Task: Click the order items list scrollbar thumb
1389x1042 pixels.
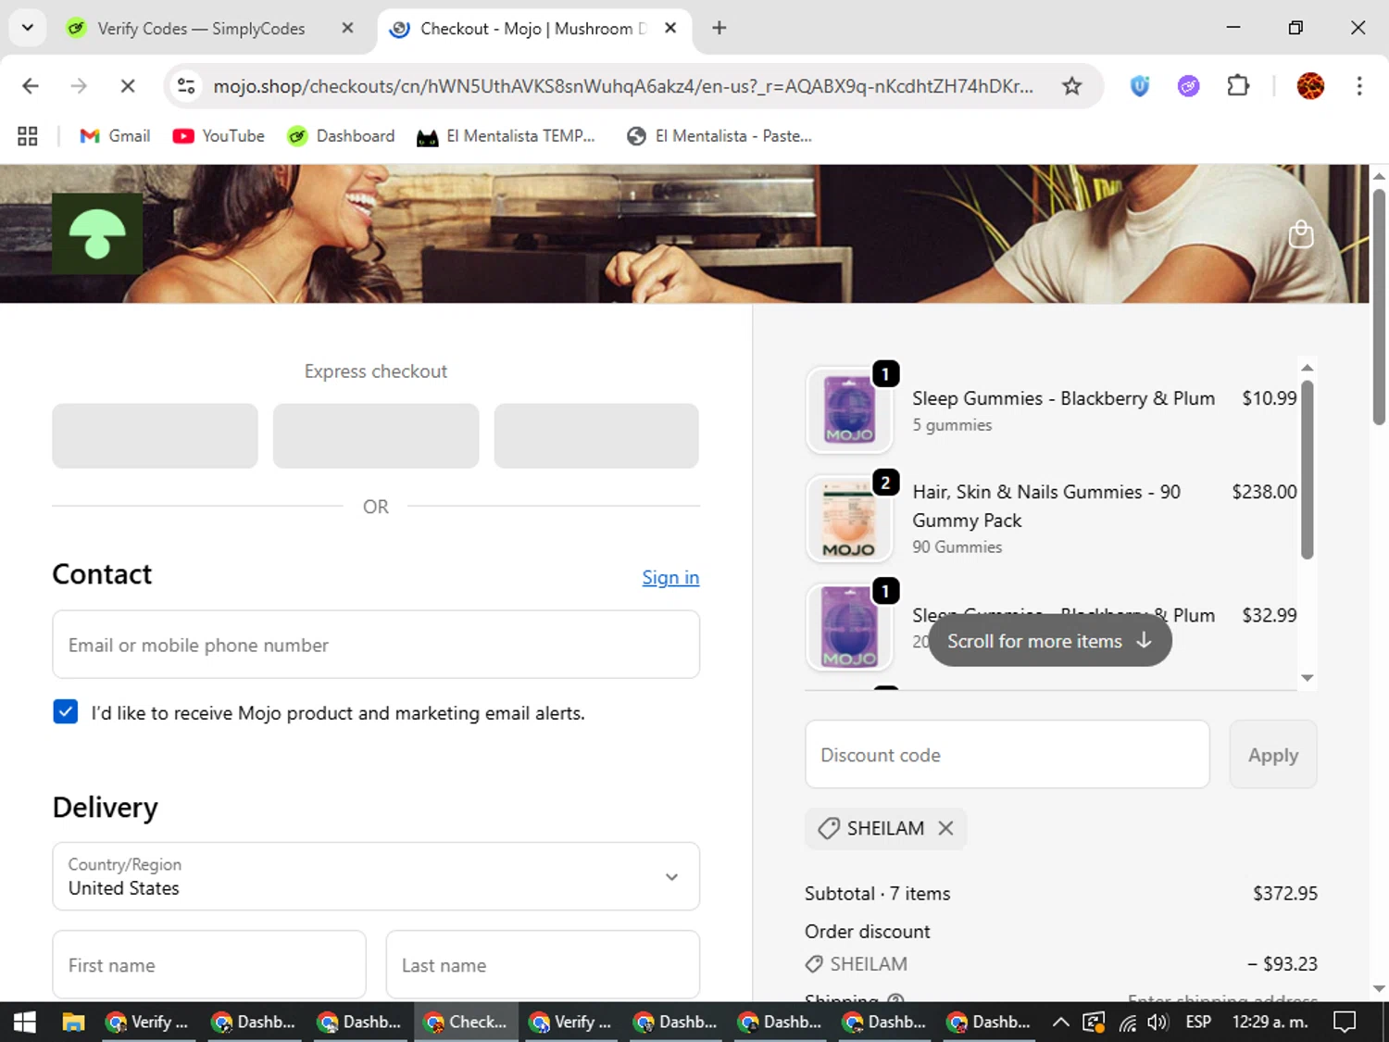Action: [1308, 470]
